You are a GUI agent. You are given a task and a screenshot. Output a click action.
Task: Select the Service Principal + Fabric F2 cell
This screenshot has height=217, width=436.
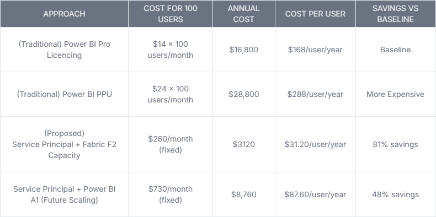[x=64, y=144]
